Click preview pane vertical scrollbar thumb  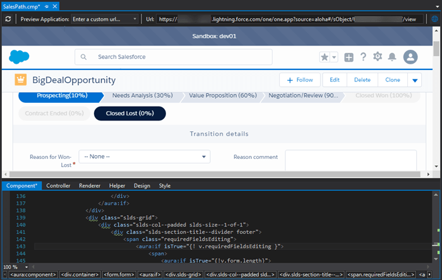click(436, 49)
